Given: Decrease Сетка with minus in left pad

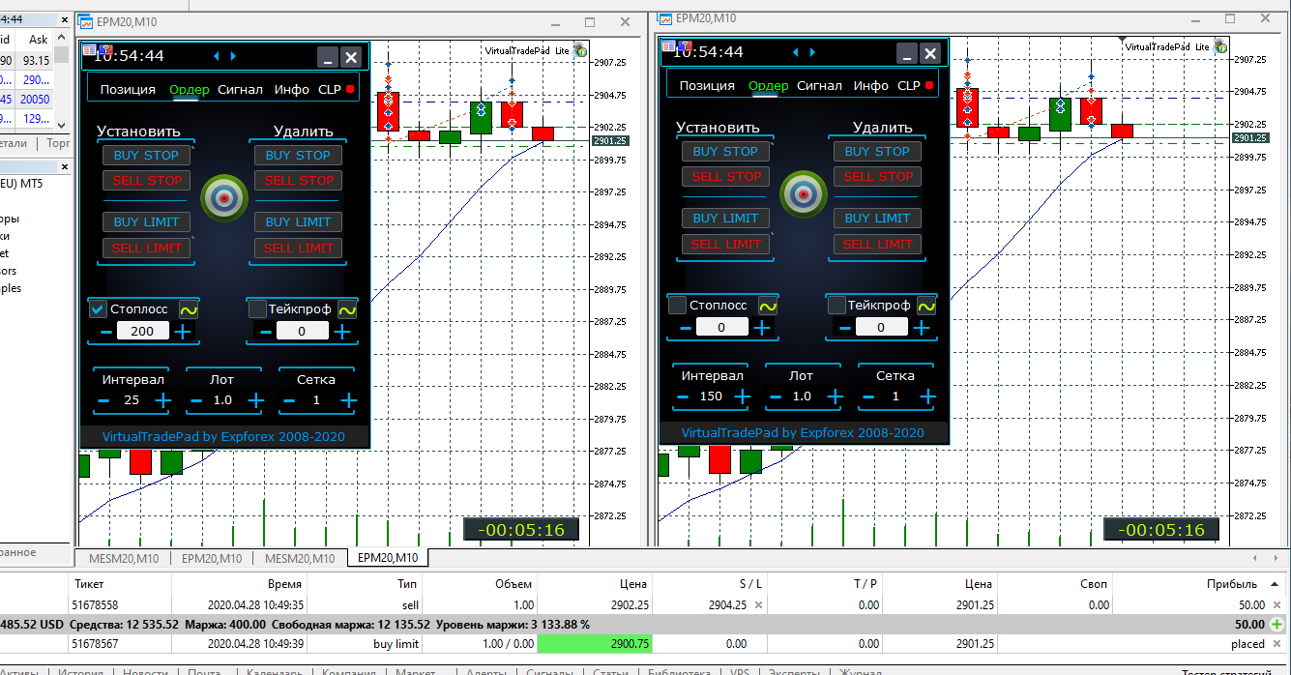Looking at the screenshot, I should tap(289, 400).
